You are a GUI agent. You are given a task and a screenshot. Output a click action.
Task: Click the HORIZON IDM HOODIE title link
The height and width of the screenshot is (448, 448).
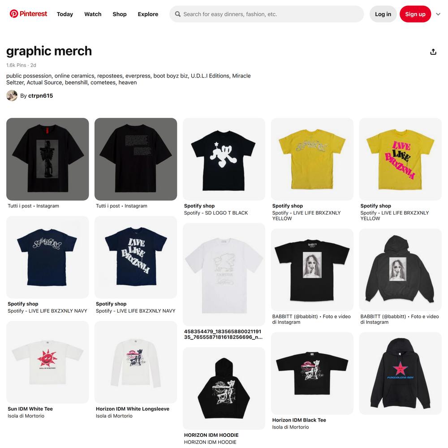tap(211, 435)
